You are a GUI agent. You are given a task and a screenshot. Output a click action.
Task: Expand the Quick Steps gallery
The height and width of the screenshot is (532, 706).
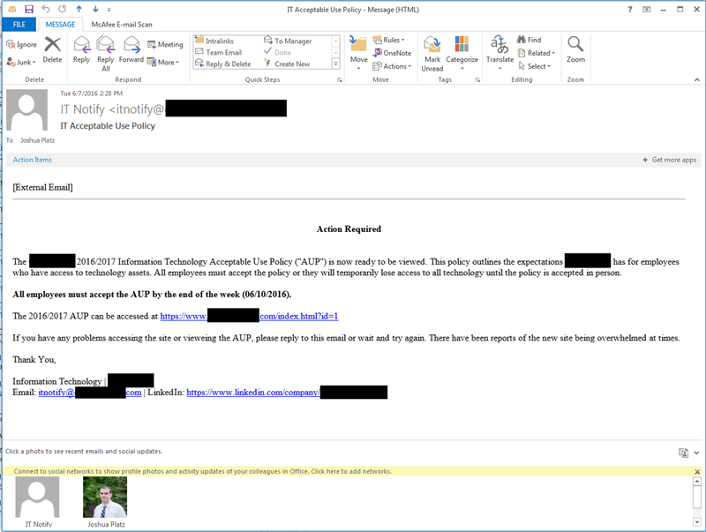click(x=335, y=64)
